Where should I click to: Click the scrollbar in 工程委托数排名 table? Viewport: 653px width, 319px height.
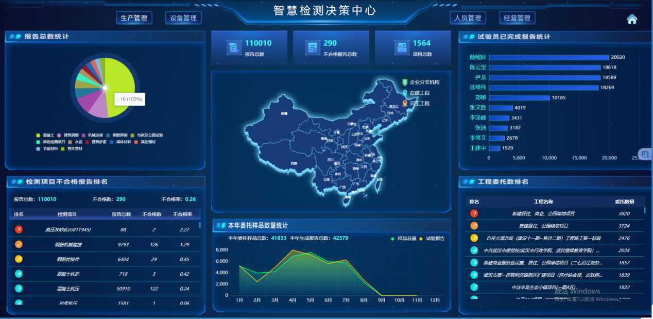[x=645, y=210]
